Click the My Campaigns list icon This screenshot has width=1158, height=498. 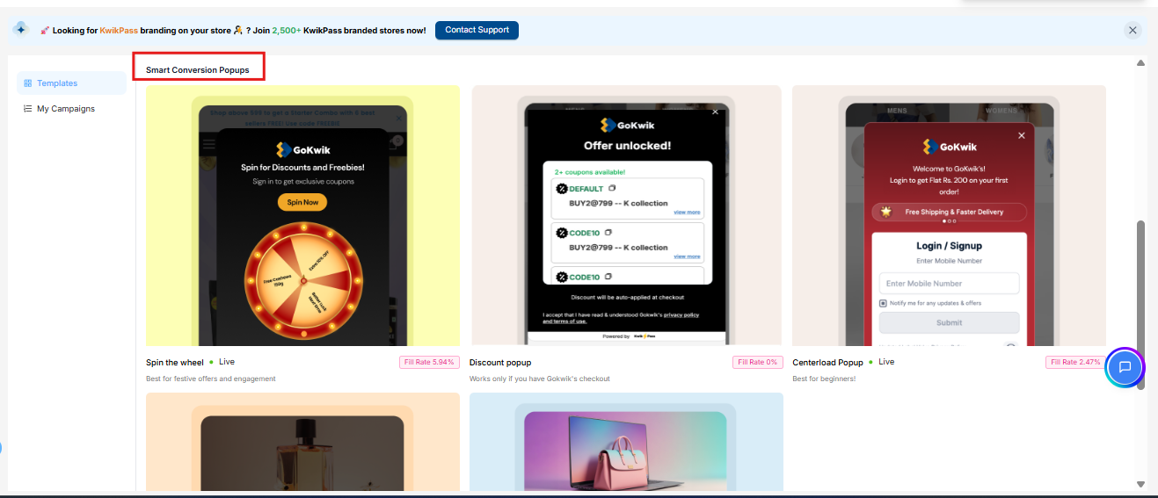(x=28, y=109)
